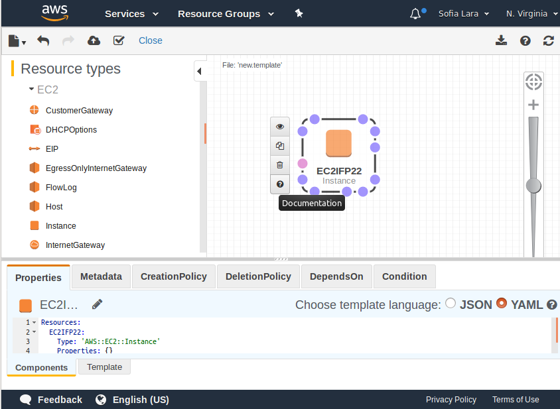This screenshot has height=409, width=560.
Task: Open Documentation via the question mark icon
Action: (x=280, y=184)
